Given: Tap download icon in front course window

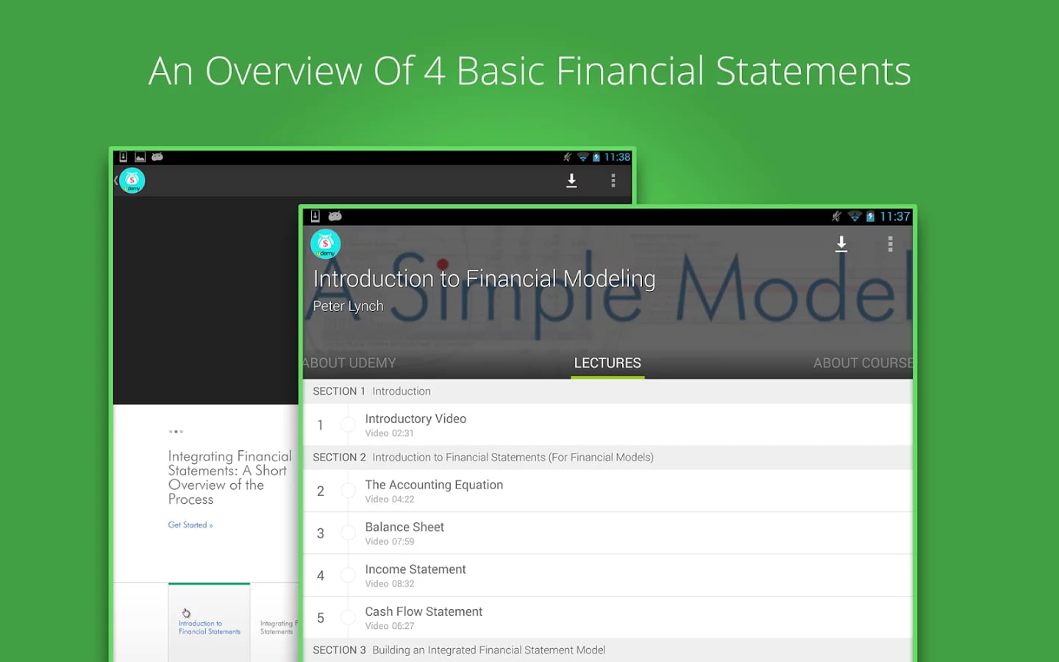Looking at the screenshot, I should coord(841,244).
